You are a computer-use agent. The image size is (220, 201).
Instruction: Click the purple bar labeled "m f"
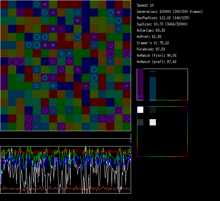click(x=140, y=84)
